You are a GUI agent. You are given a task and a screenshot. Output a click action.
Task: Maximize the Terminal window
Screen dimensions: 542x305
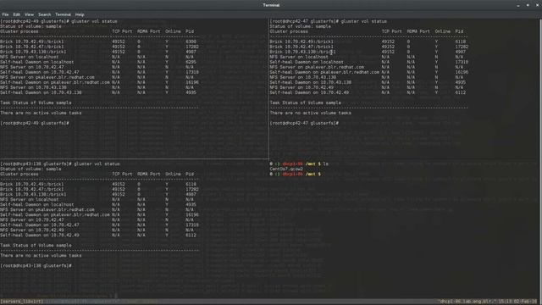coord(528,5)
